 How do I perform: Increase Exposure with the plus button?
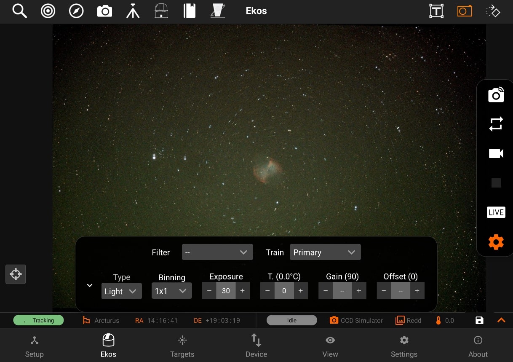pyautogui.click(x=242, y=291)
